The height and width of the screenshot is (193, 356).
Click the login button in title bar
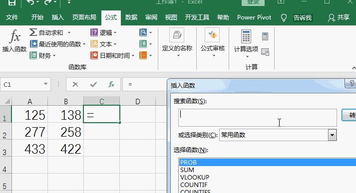click(253, 2)
